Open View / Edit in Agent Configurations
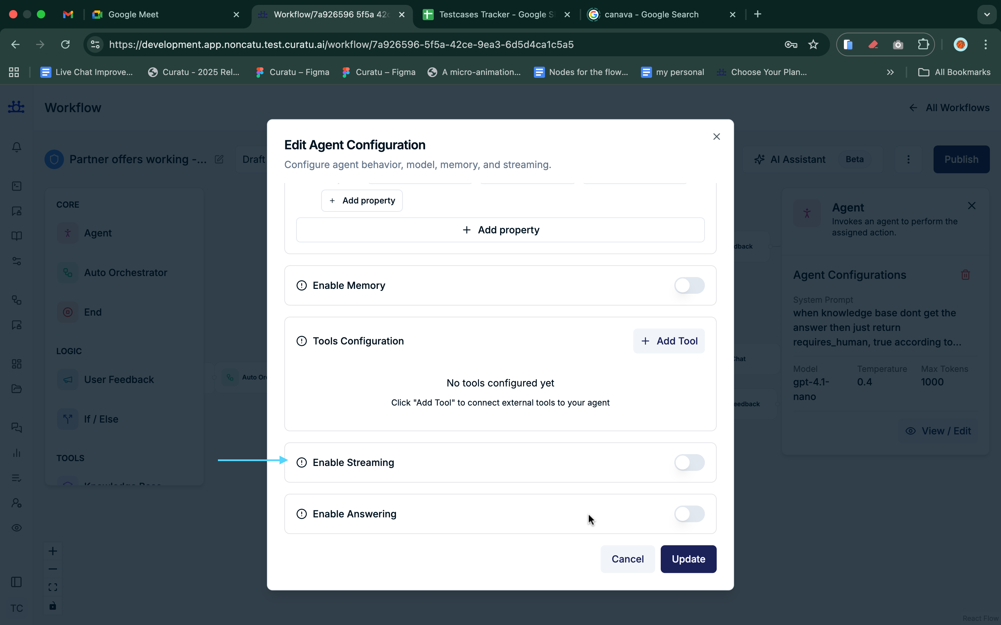 pos(938,430)
